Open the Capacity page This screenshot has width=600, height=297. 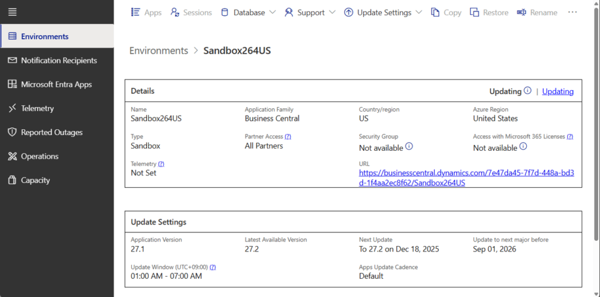coord(35,180)
